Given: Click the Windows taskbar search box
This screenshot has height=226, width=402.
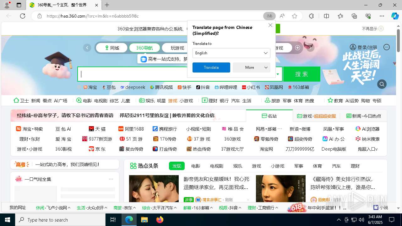Looking at the screenshot, I should click(60, 220).
